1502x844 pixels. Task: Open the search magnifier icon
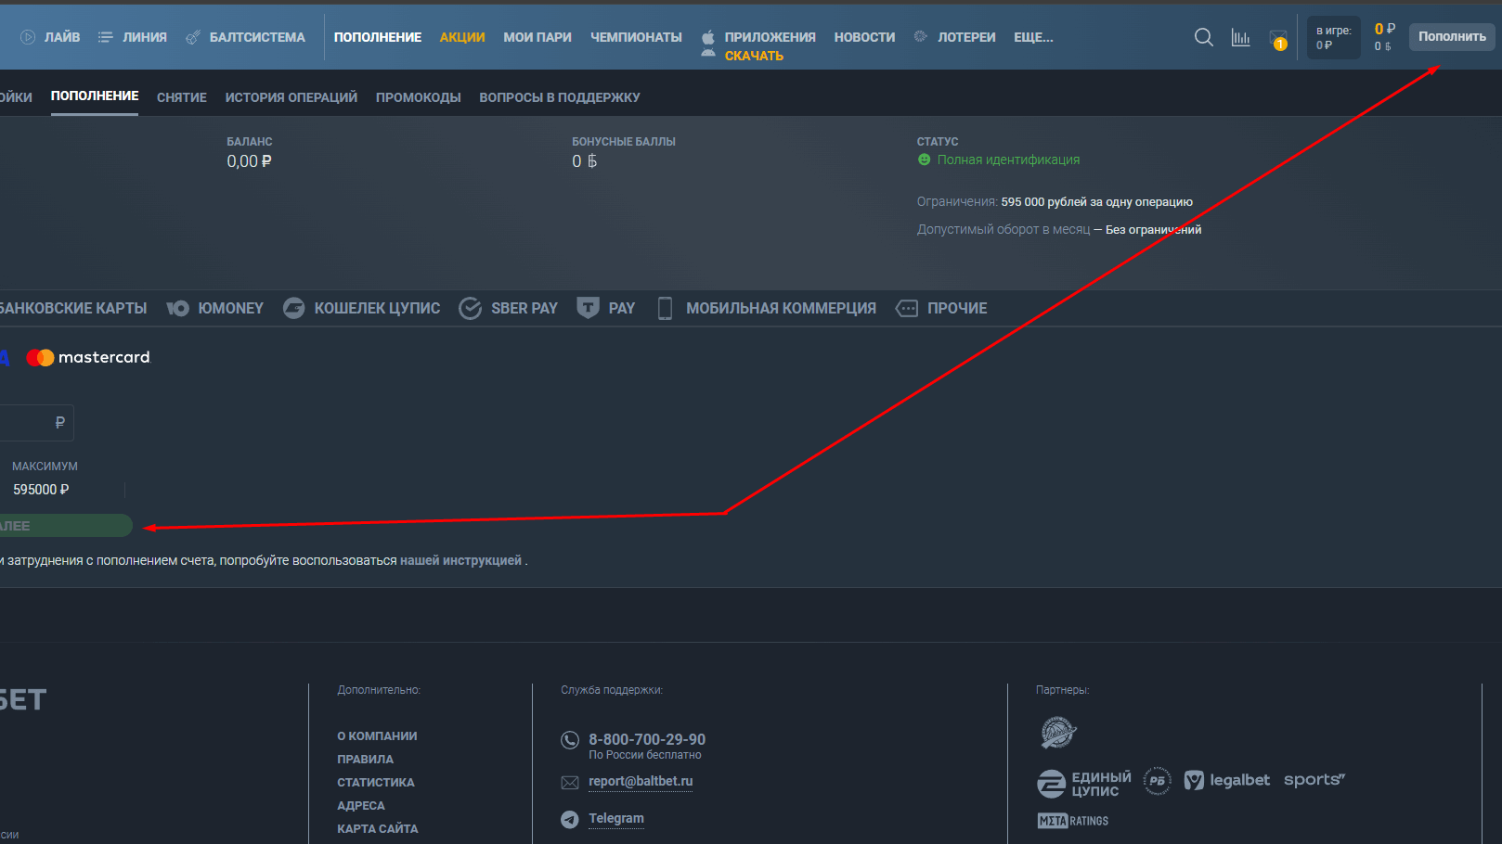[x=1203, y=37]
